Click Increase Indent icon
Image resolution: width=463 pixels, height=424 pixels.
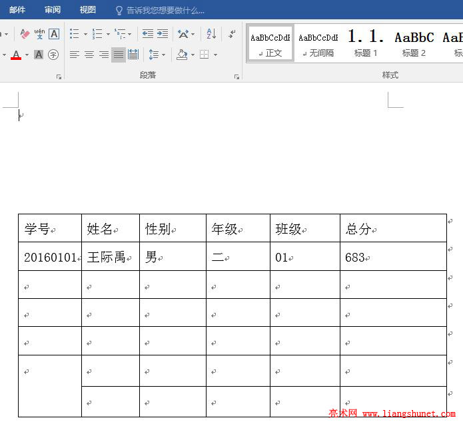tap(163, 34)
